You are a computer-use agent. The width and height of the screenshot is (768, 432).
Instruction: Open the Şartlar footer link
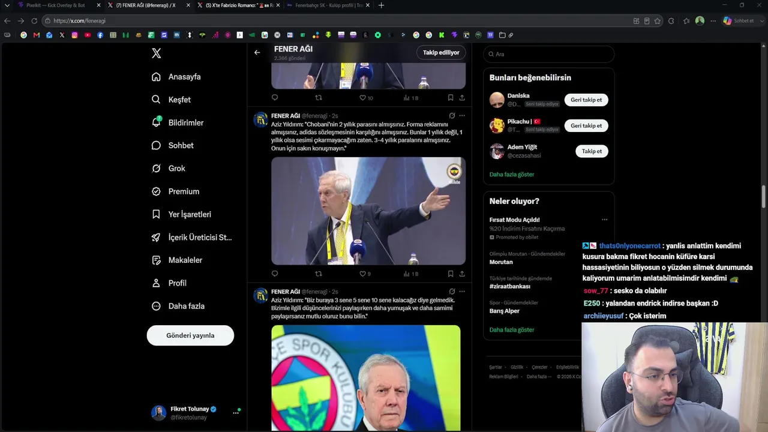point(496,367)
